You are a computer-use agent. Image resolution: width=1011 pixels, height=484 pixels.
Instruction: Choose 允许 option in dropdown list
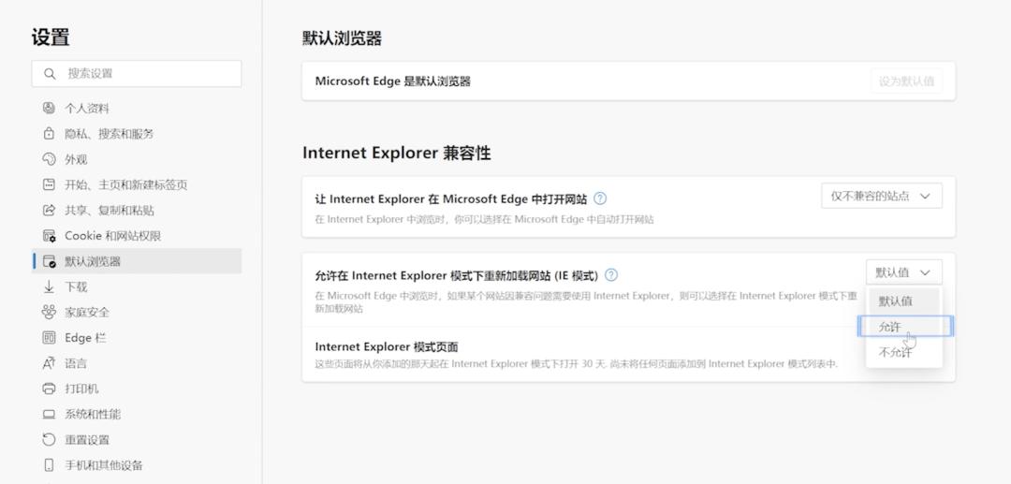(x=904, y=327)
